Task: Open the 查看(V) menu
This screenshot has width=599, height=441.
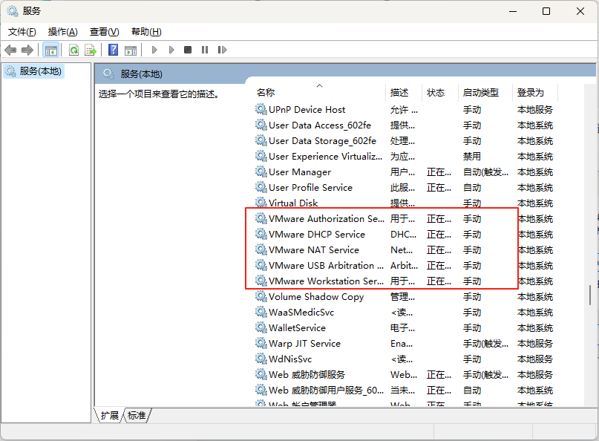Action: pos(105,32)
